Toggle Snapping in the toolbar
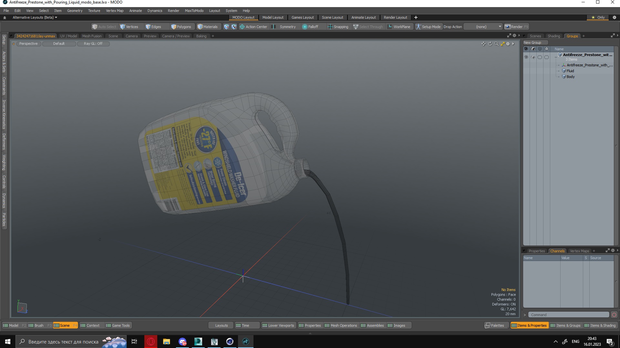This screenshot has height=348, width=620. pyautogui.click(x=338, y=27)
